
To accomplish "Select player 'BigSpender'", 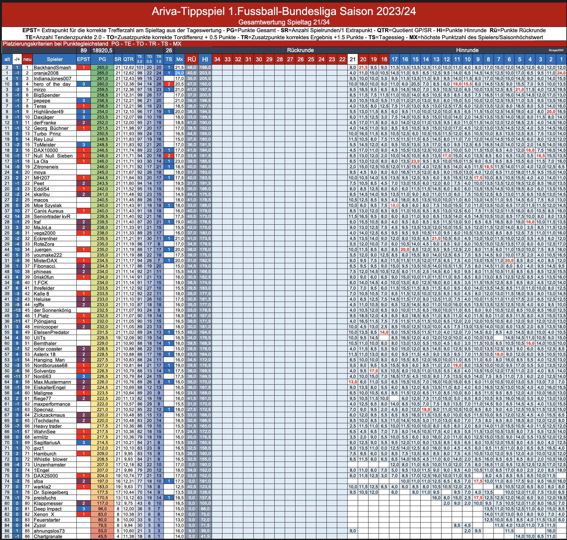I will click(47, 95).
